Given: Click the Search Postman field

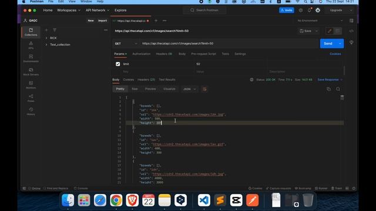Looking at the screenshot, I should [204, 11].
